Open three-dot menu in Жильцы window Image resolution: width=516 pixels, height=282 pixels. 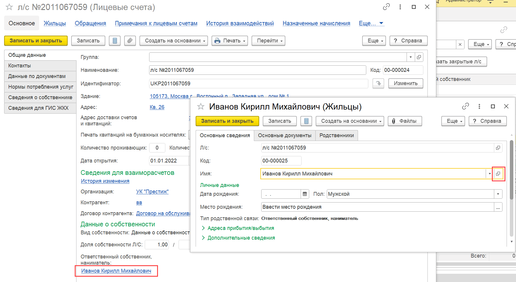479,106
